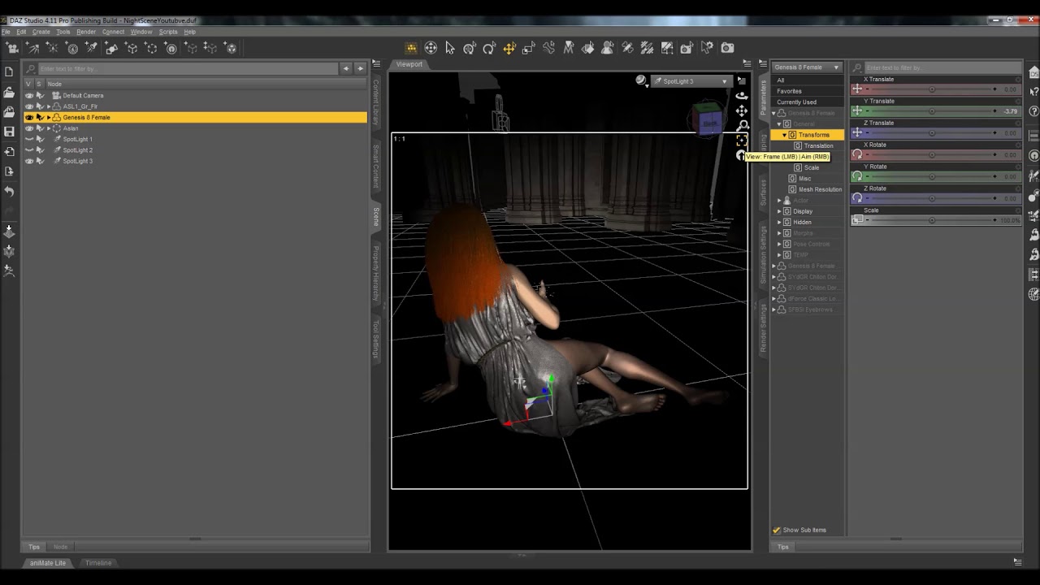Toggle visibility of Aslan node
The image size is (1040, 585).
pos(29,128)
